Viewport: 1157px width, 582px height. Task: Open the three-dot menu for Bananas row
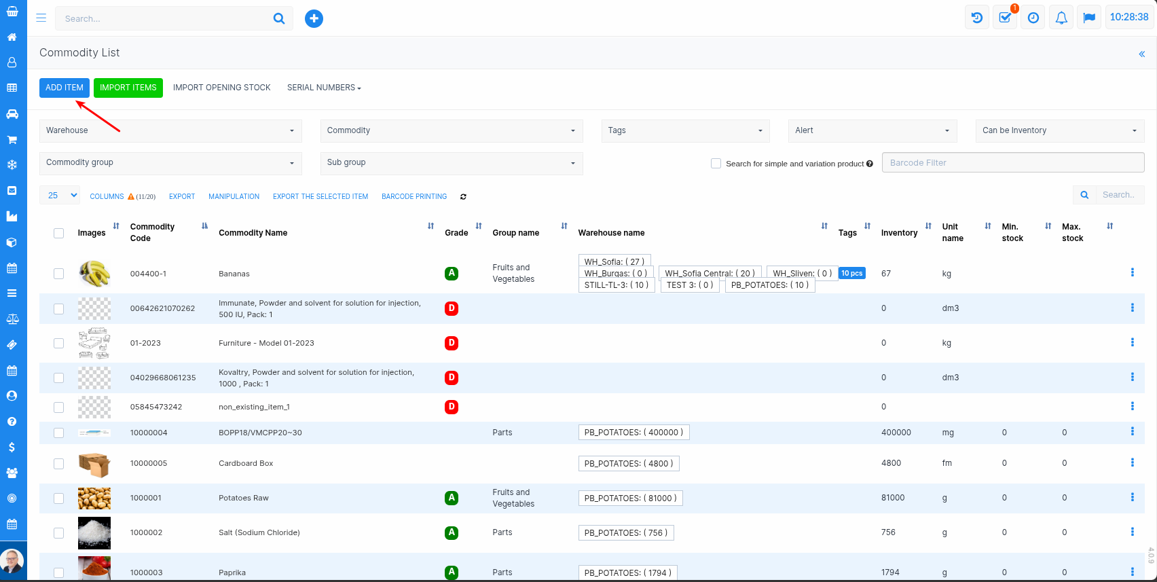point(1132,272)
